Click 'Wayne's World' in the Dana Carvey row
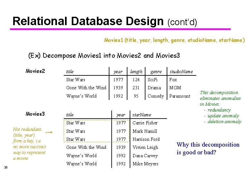 pos(81,156)
